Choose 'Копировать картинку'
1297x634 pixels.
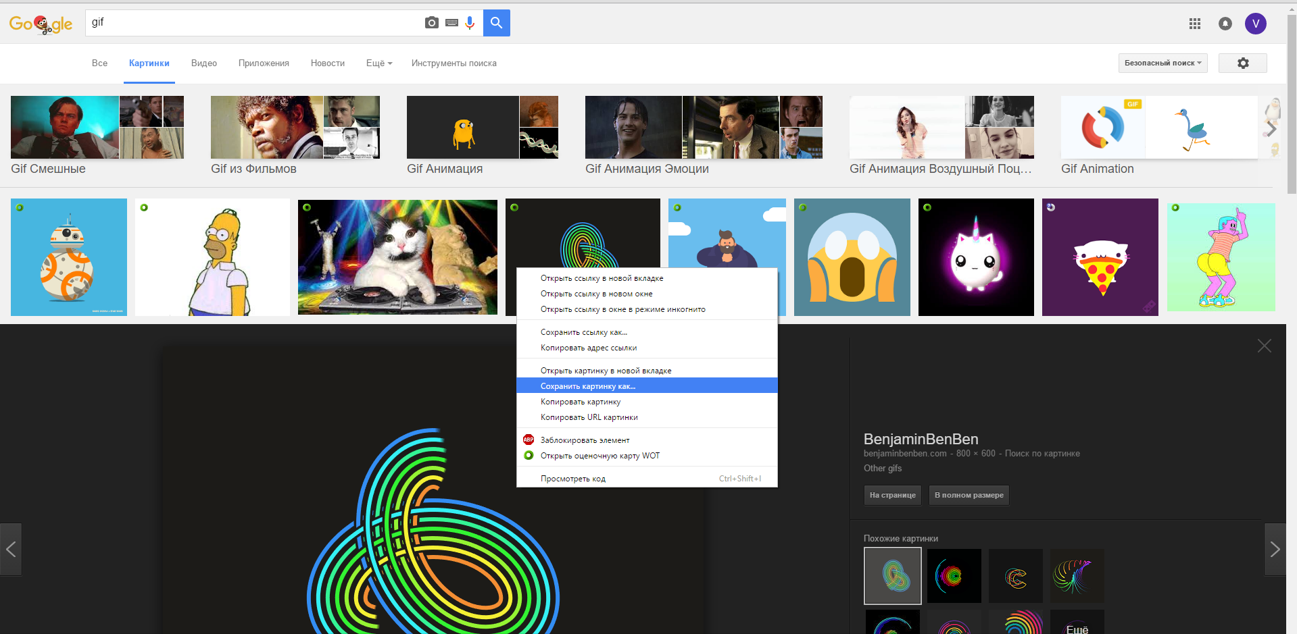coord(647,402)
